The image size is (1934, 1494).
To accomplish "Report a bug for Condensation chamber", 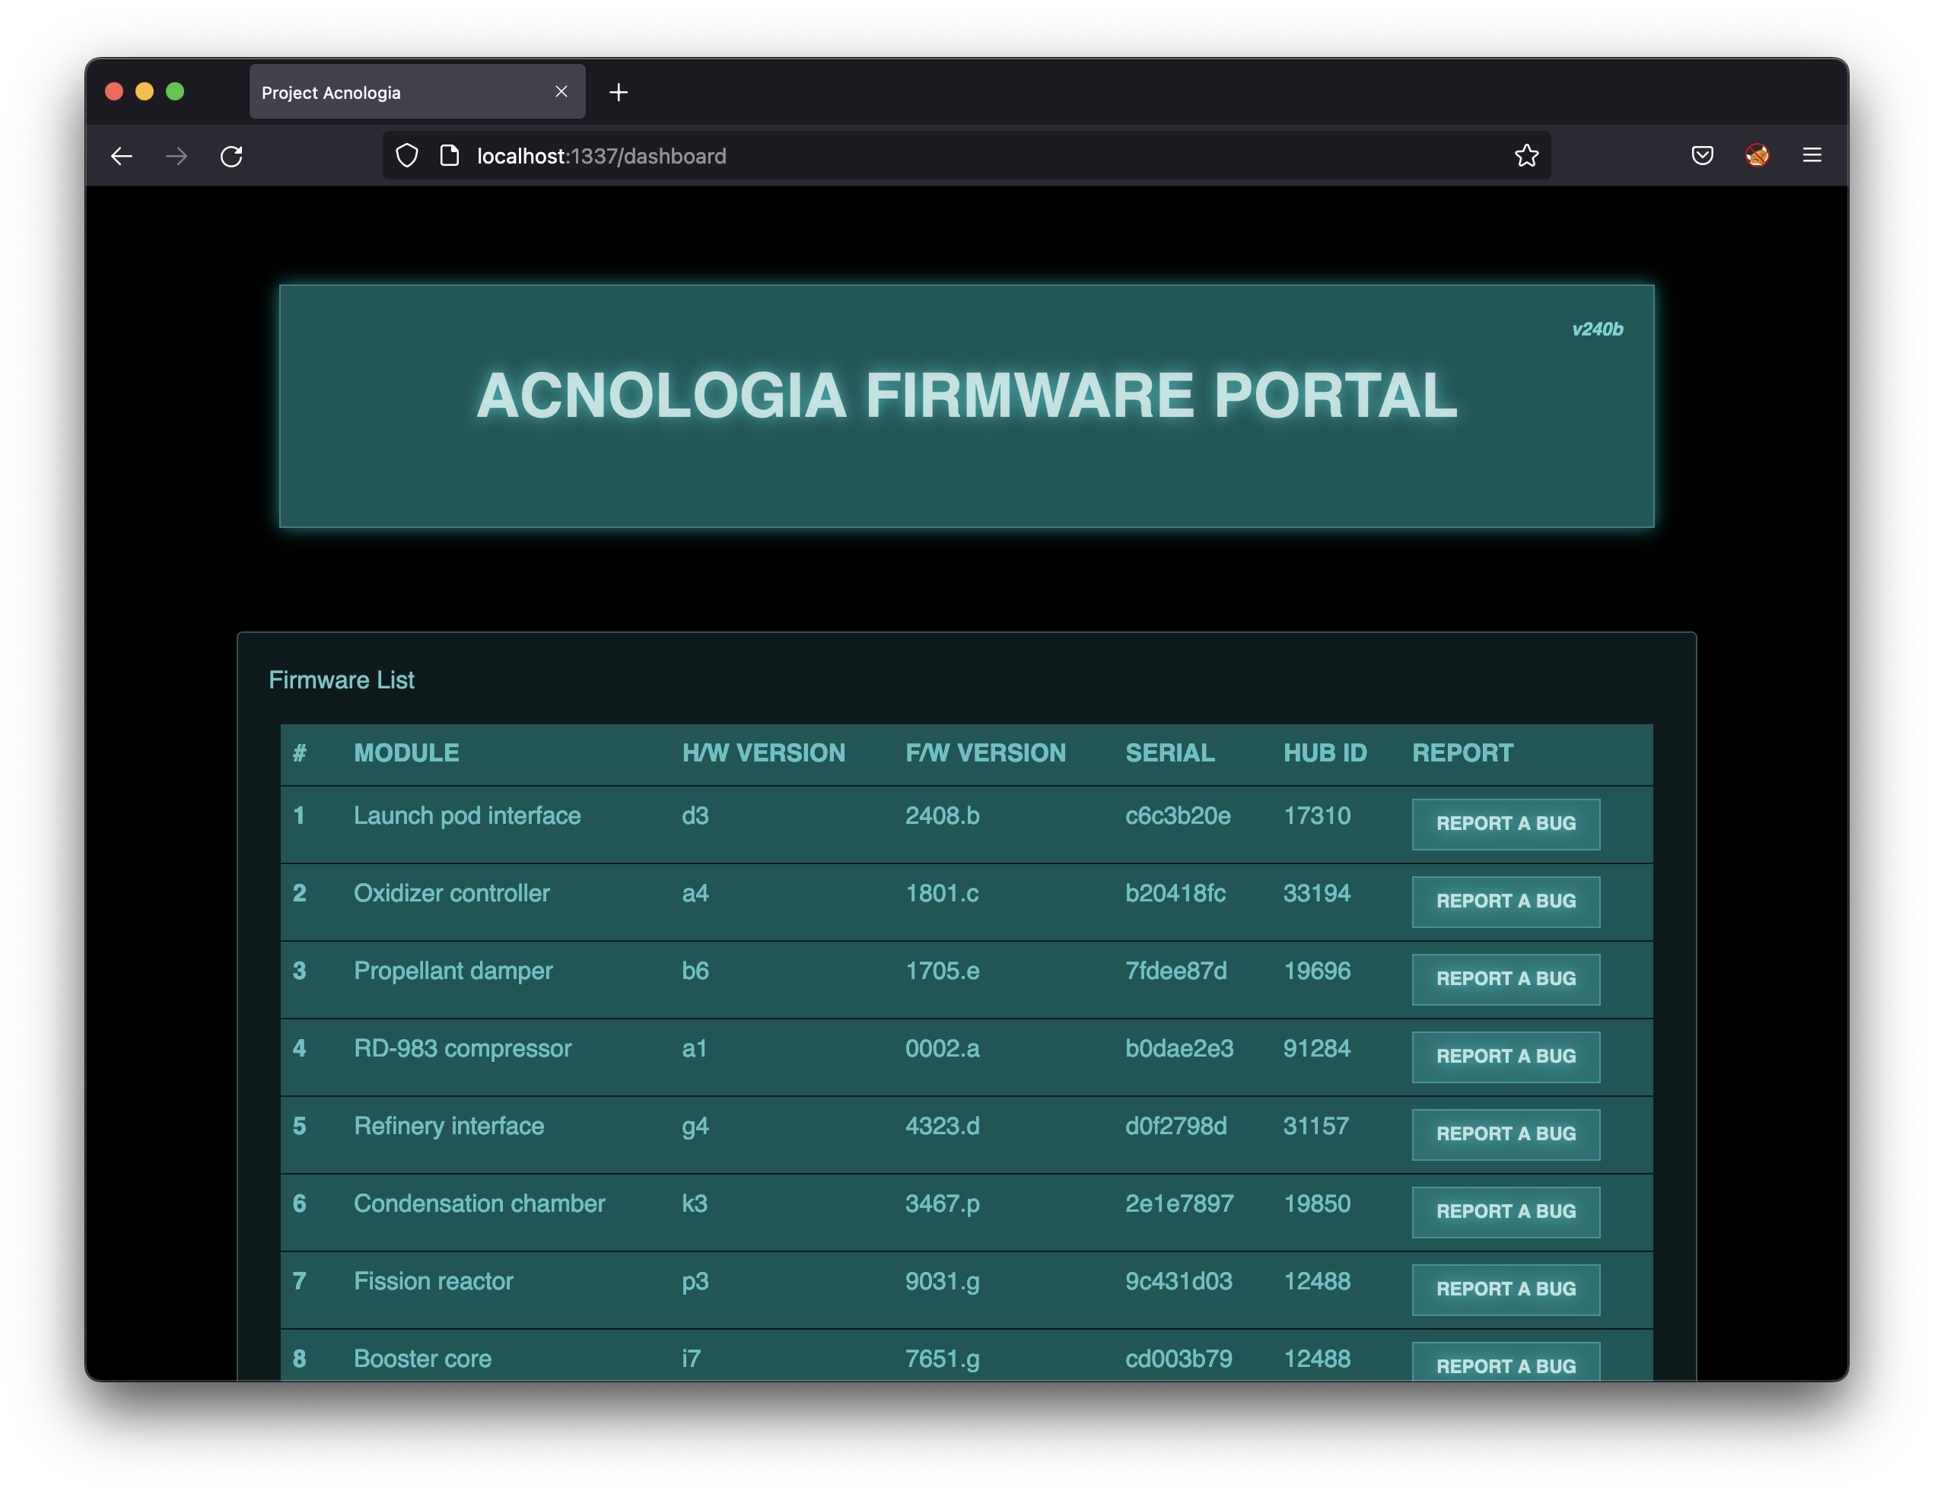I will point(1504,1212).
